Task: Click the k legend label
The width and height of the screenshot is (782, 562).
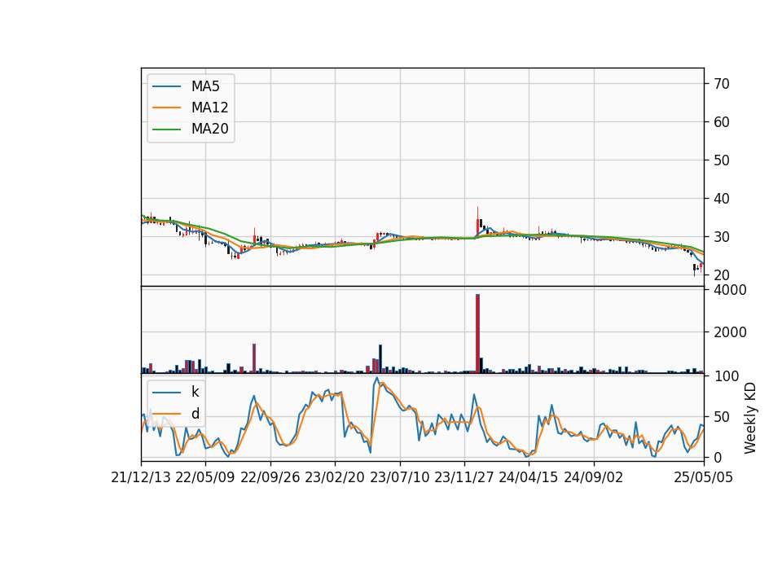Action: 195,392
